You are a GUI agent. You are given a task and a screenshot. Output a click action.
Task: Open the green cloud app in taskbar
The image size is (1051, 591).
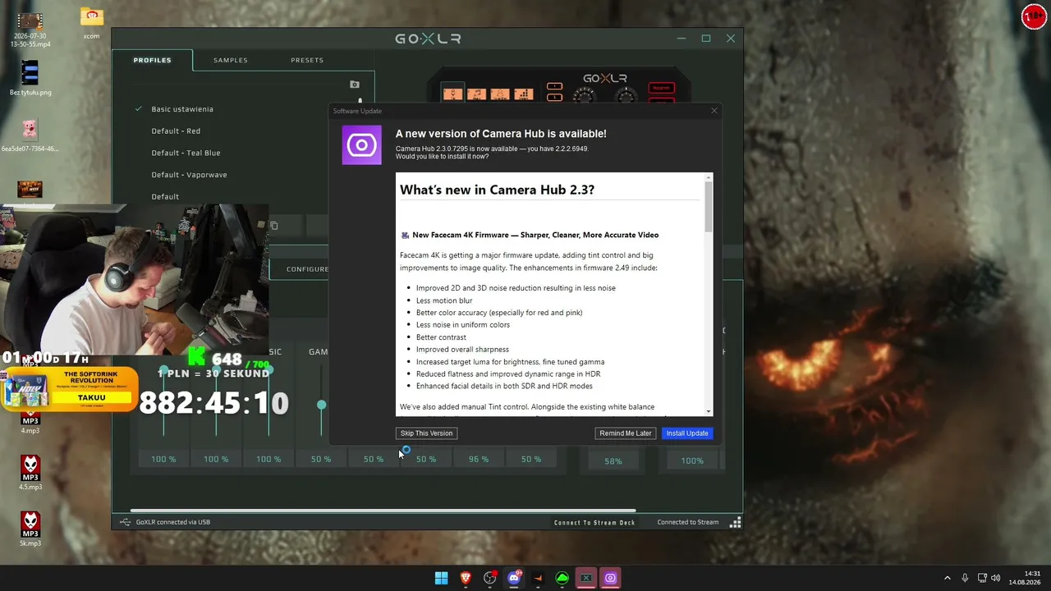click(562, 578)
